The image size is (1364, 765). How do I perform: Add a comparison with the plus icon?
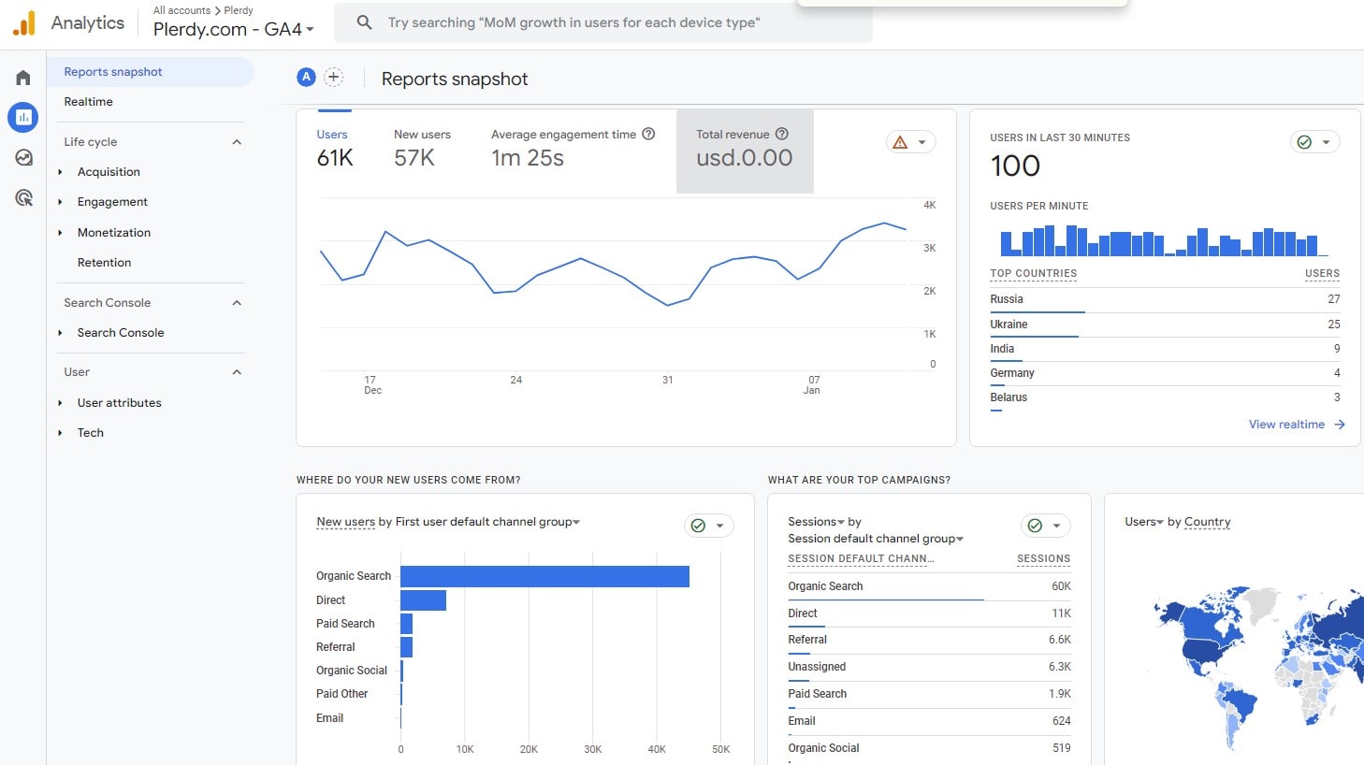point(334,78)
